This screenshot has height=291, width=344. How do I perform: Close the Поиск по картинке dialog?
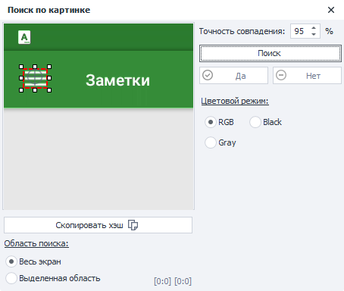click(331, 10)
